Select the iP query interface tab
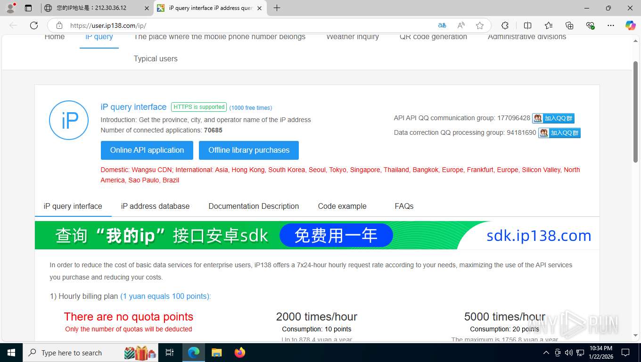The width and height of the screenshot is (641, 362). pos(73,206)
